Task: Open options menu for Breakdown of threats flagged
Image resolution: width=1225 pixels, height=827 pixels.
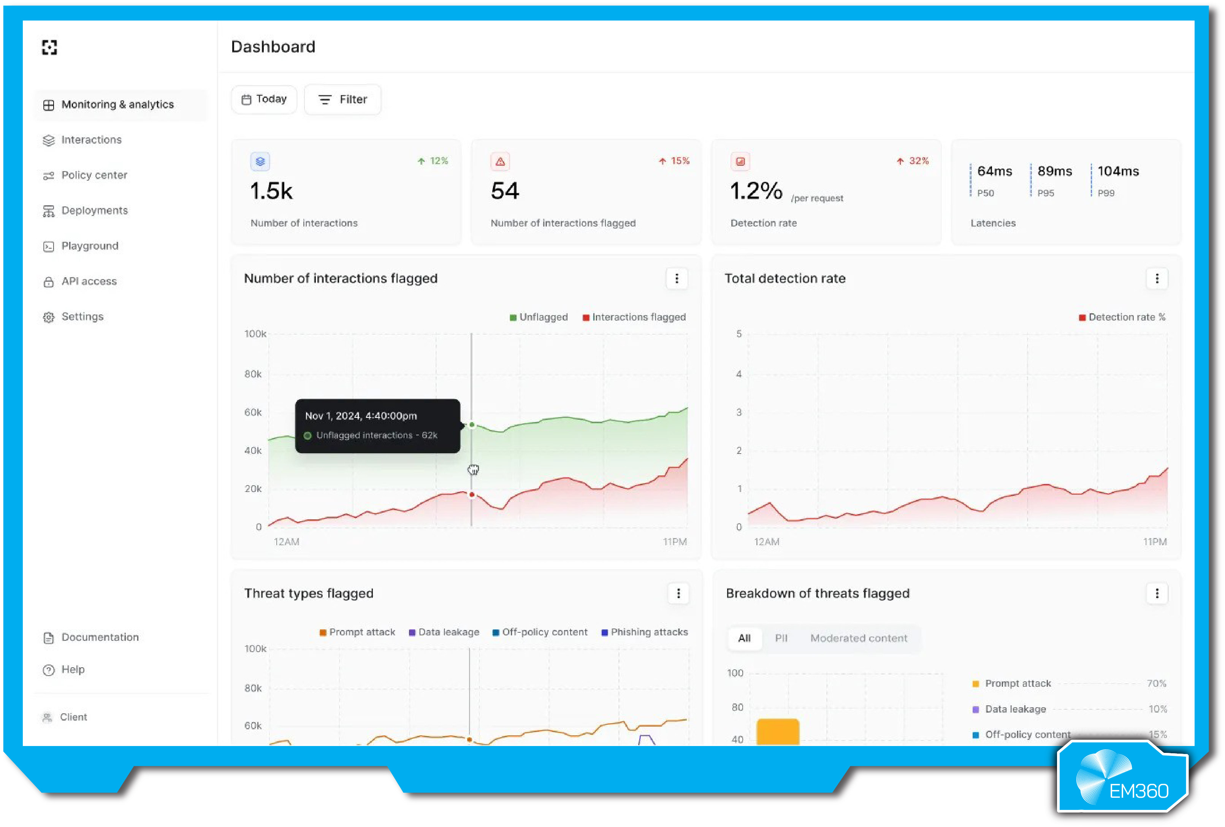Action: (x=1157, y=594)
